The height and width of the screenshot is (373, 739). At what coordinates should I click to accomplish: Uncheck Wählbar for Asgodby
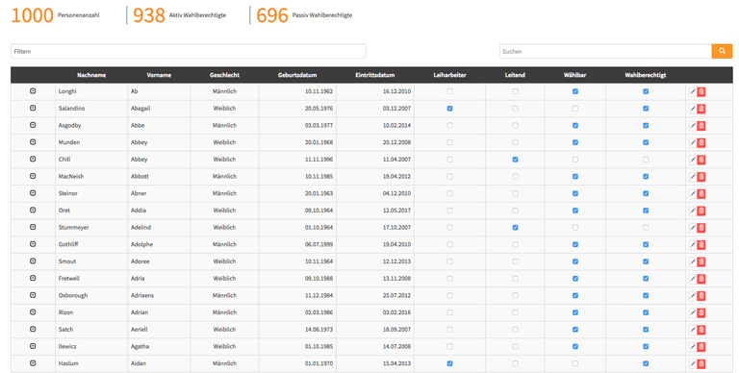coord(575,125)
